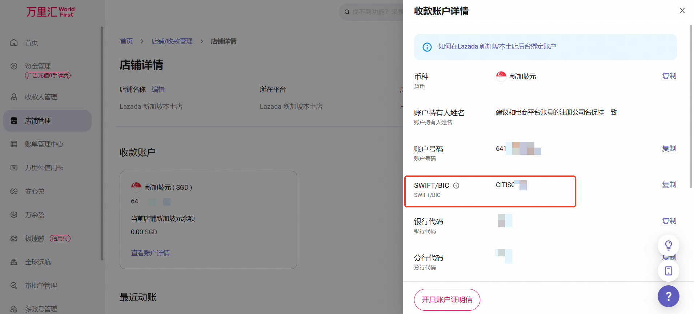This screenshot has width=694, height=314.
Task: Click the WorldFirst 万里汇 logo
Action: tap(50, 12)
